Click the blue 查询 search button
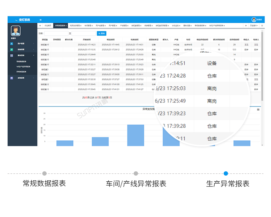Viewport: 271px width, 217px height. pos(102,33)
